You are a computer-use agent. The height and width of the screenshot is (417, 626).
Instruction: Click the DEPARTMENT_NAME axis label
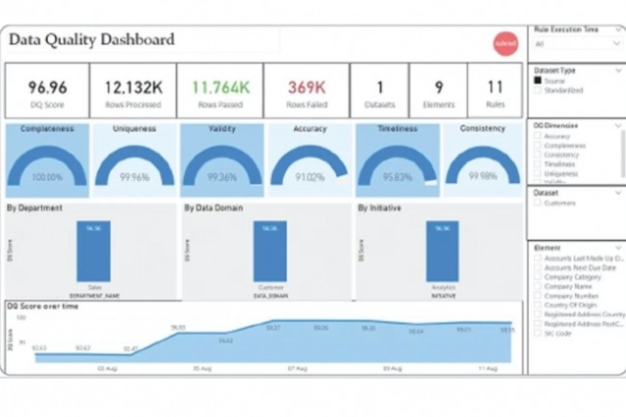pyautogui.click(x=94, y=296)
